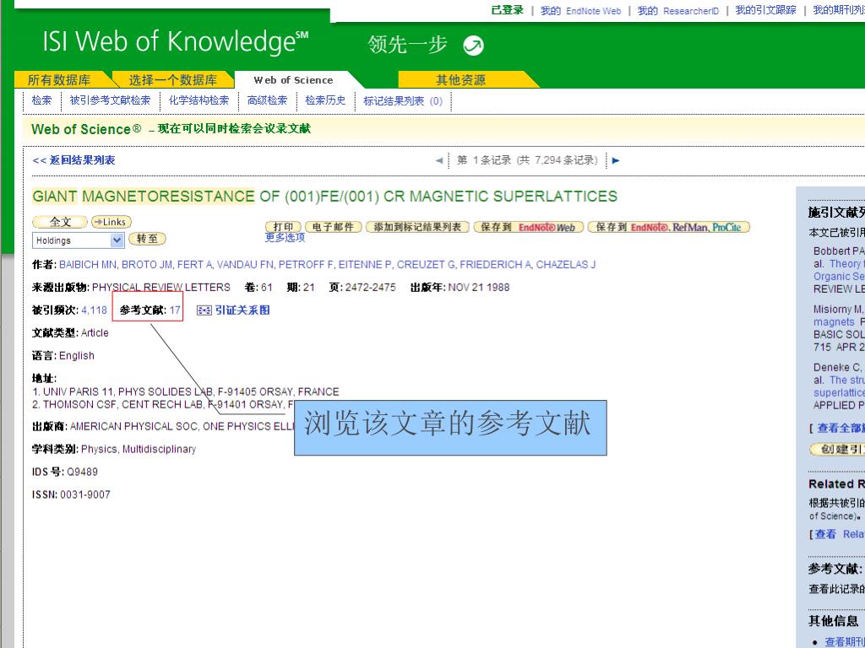Image resolution: width=865 pixels, height=648 pixels.
Task: Click the 转至 go button
Action: 147,239
